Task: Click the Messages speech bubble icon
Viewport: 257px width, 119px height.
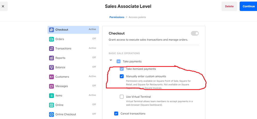Action: 51,86
